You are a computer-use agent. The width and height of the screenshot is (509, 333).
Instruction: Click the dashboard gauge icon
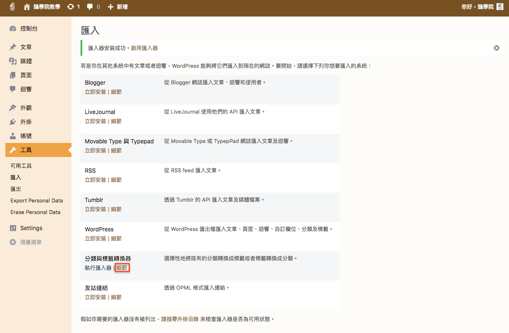tap(13, 29)
